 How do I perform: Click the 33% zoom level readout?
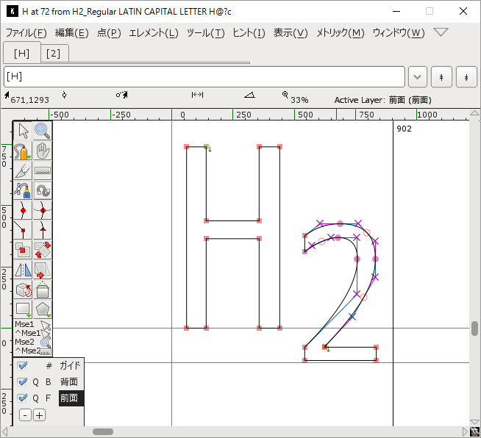coord(299,100)
